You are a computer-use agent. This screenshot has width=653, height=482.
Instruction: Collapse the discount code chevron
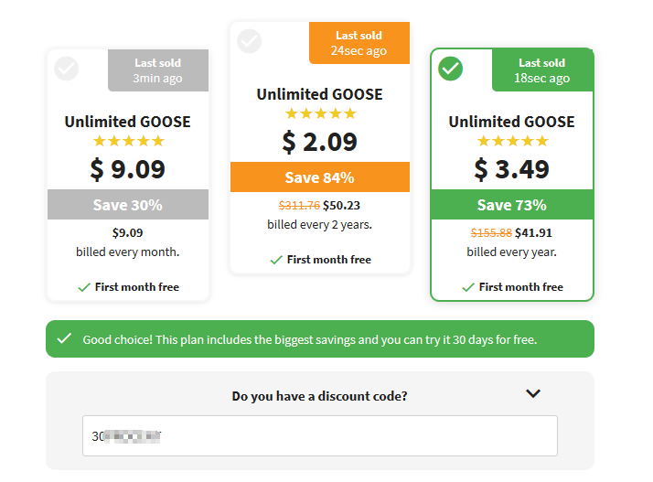point(532,393)
